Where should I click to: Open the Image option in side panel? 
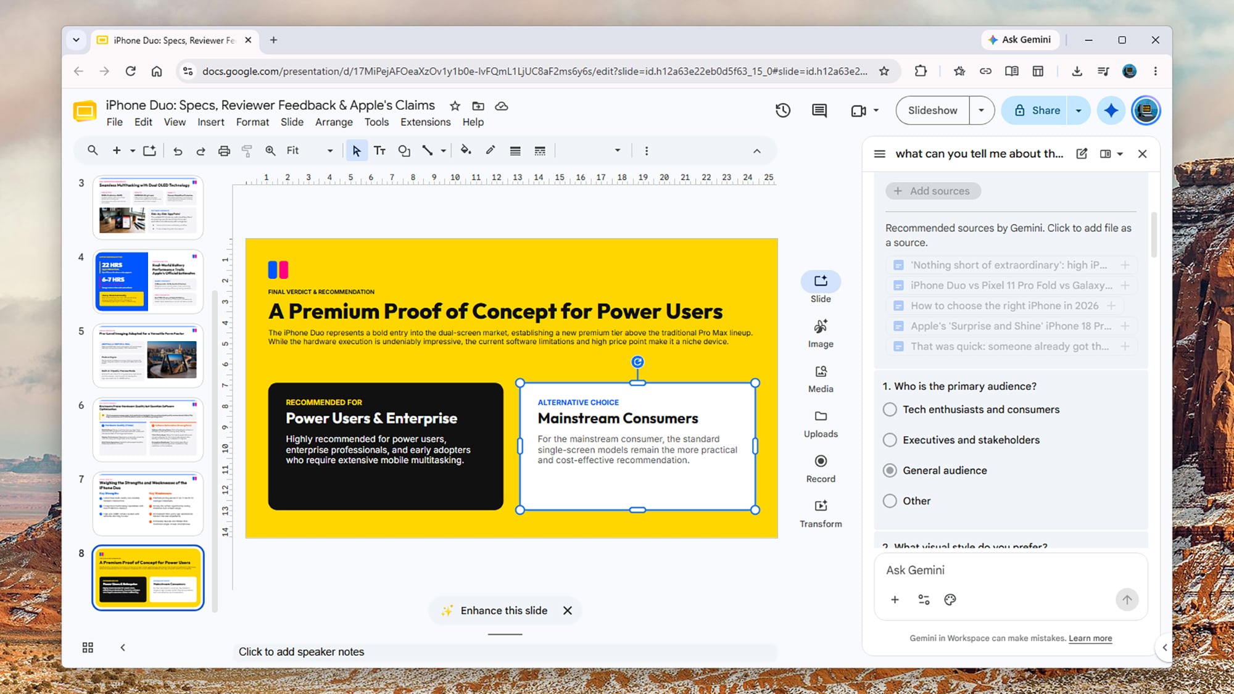click(821, 334)
